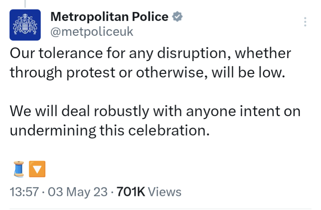The width and height of the screenshot is (321, 210).
Task: Click the word "disruption" in the tweet
Action: click(x=192, y=53)
